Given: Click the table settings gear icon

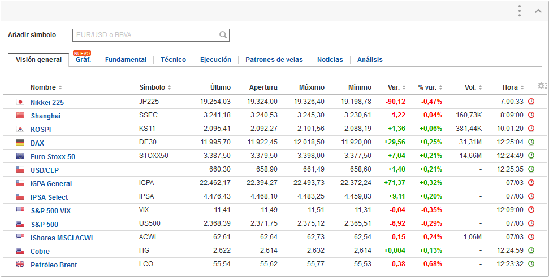Looking at the screenshot, I should (x=541, y=86).
